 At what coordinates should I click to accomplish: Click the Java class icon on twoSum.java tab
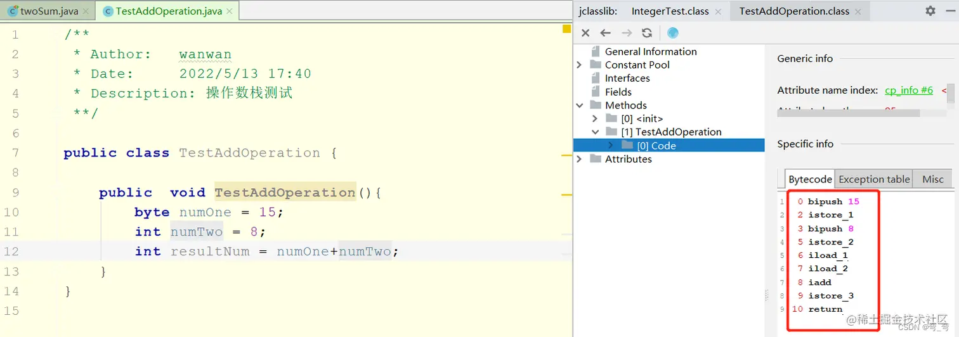click(13, 11)
